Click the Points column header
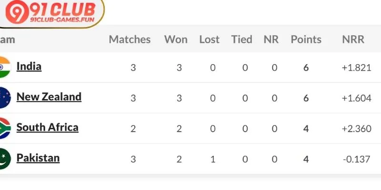Viewport: 381px width, 190px height. click(x=306, y=39)
